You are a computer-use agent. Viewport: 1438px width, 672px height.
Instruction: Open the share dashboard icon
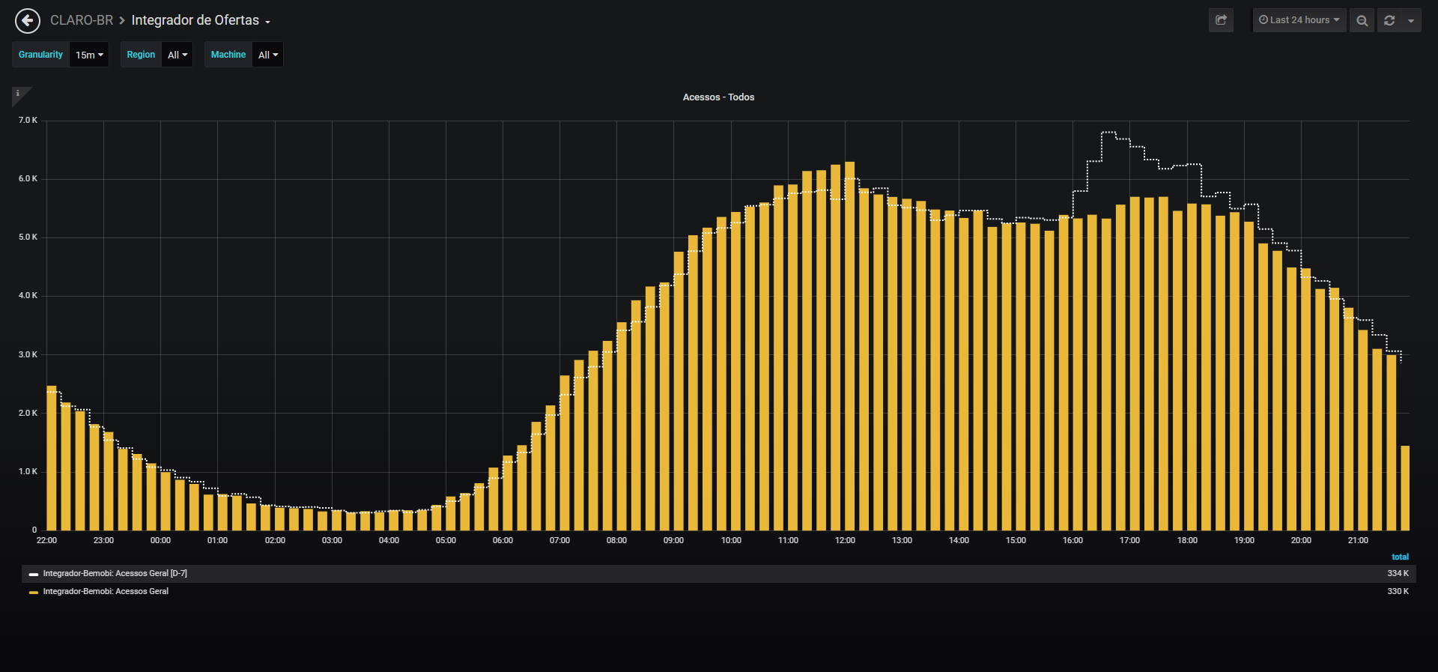coord(1221,20)
